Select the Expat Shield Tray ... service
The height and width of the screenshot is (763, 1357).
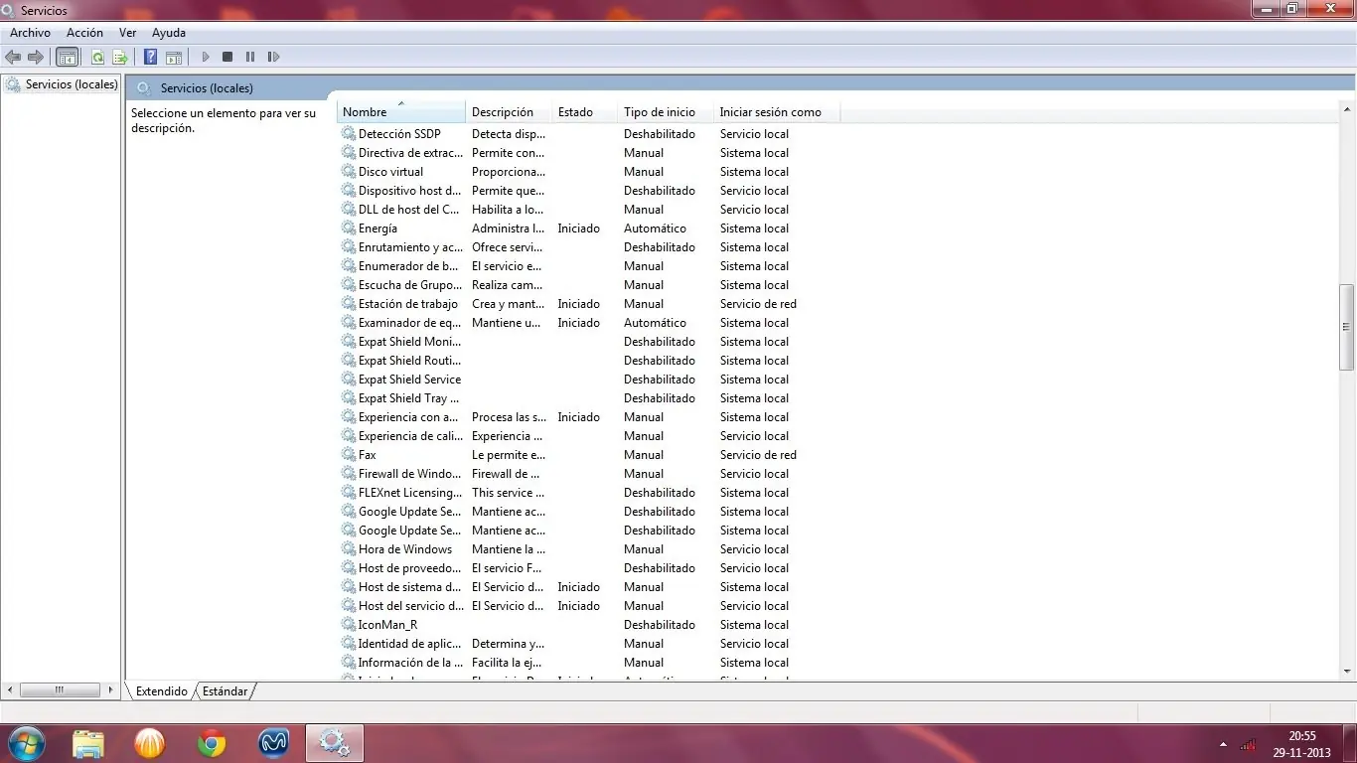[x=408, y=397]
